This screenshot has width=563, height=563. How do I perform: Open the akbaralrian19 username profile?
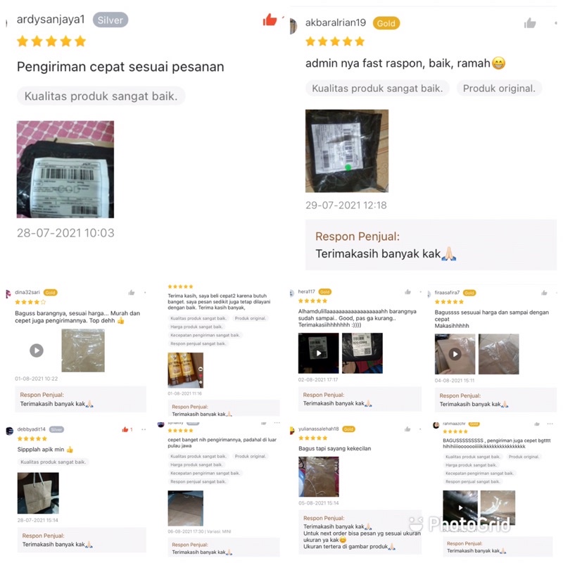[x=336, y=23]
